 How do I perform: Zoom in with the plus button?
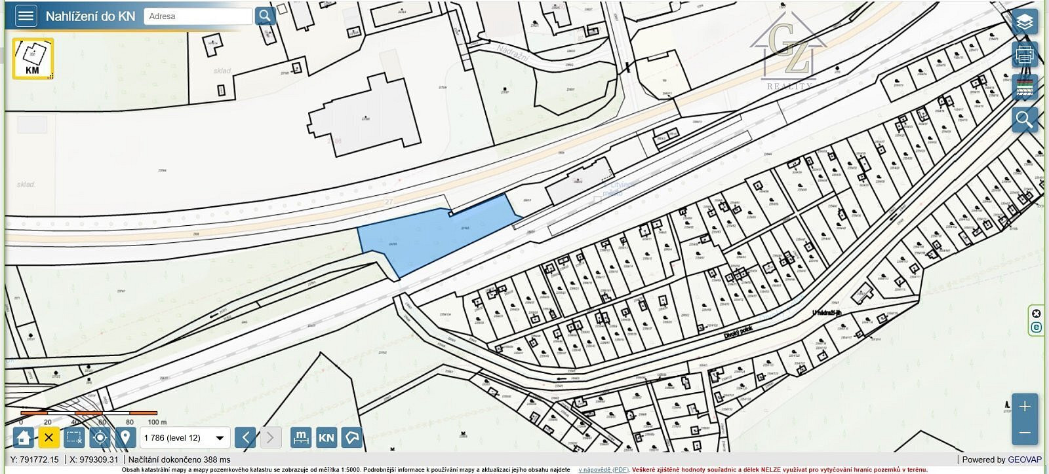click(1025, 407)
